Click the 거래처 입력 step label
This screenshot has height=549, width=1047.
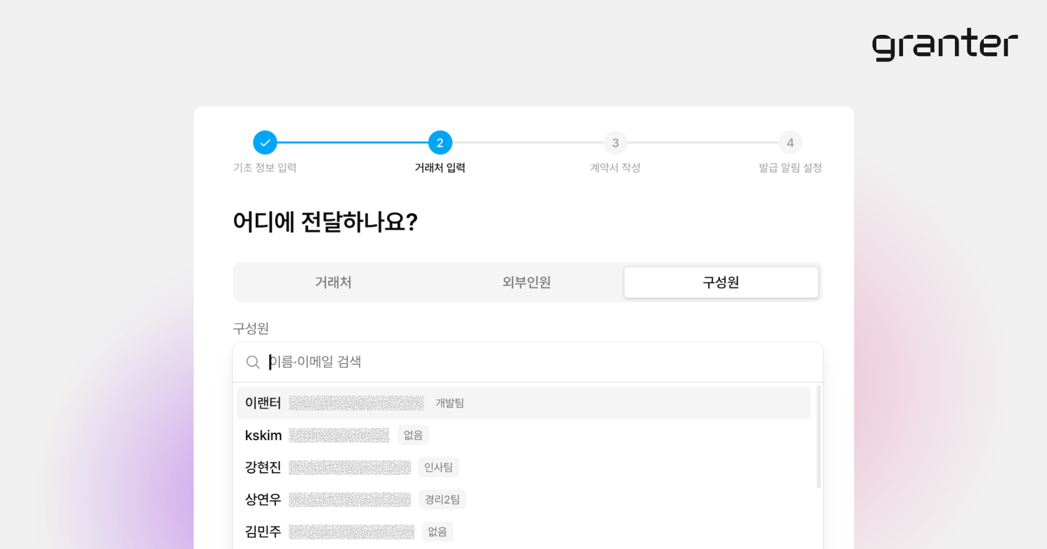pyautogui.click(x=440, y=168)
